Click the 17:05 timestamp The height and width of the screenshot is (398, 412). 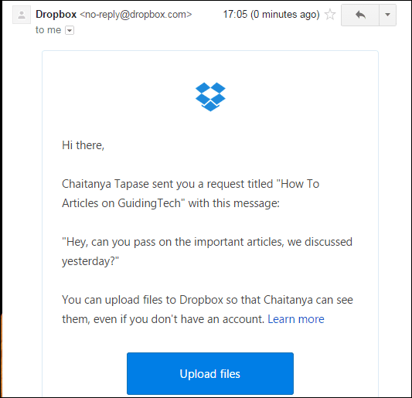click(x=271, y=15)
